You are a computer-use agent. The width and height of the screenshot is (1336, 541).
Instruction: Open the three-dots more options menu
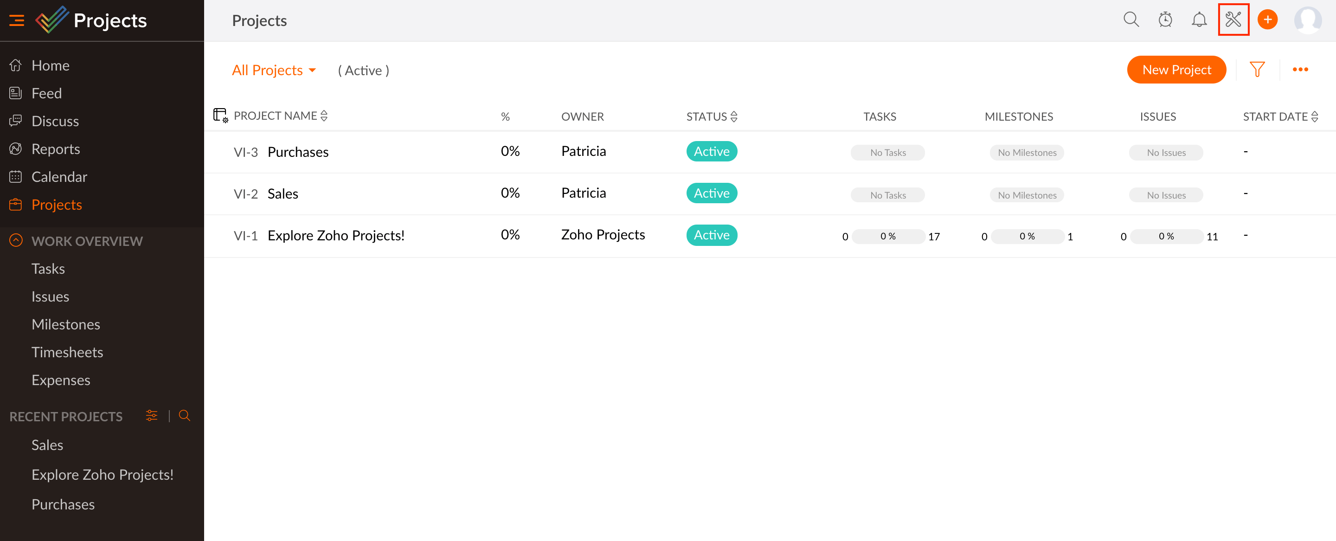click(x=1300, y=70)
